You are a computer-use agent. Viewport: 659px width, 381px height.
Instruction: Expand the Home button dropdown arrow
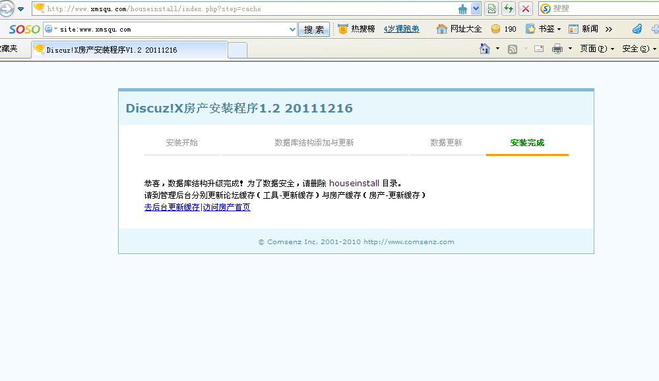pyautogui.click(x=497, y=49)
